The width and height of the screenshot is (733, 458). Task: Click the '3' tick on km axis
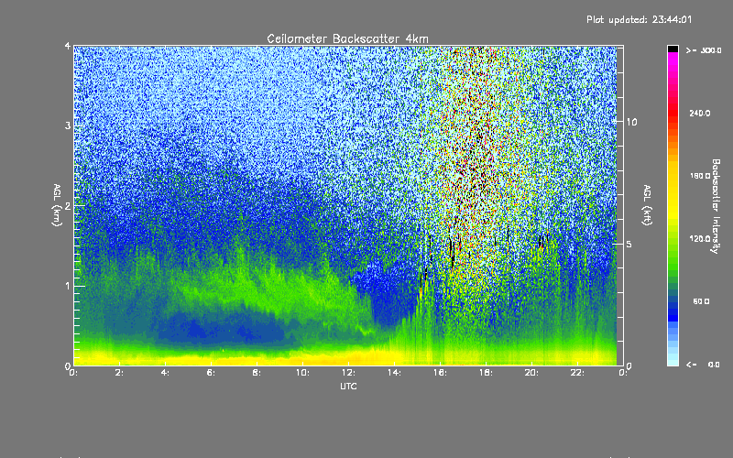coord(68,125)
